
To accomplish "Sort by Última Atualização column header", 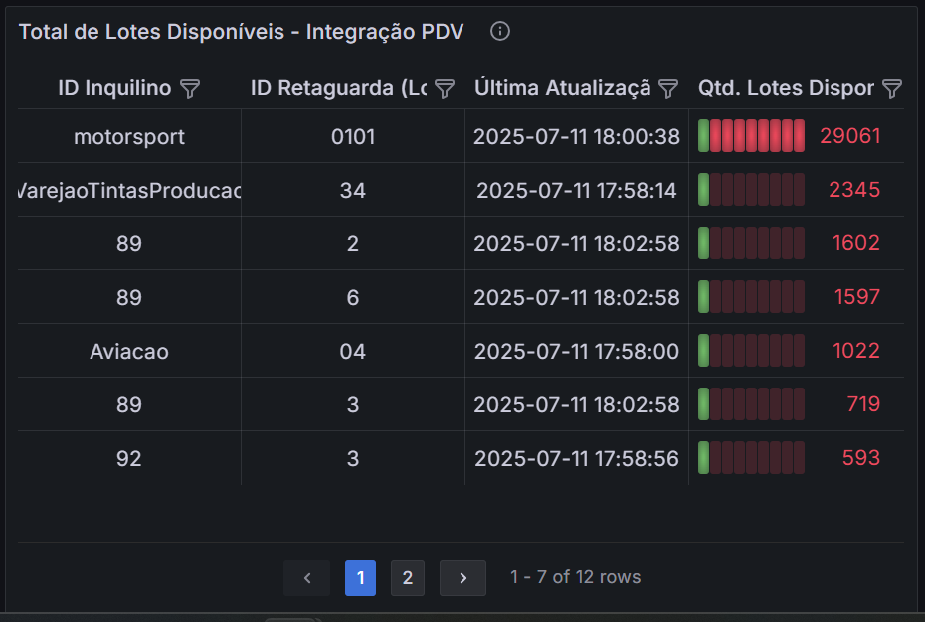I will (562, 89).
